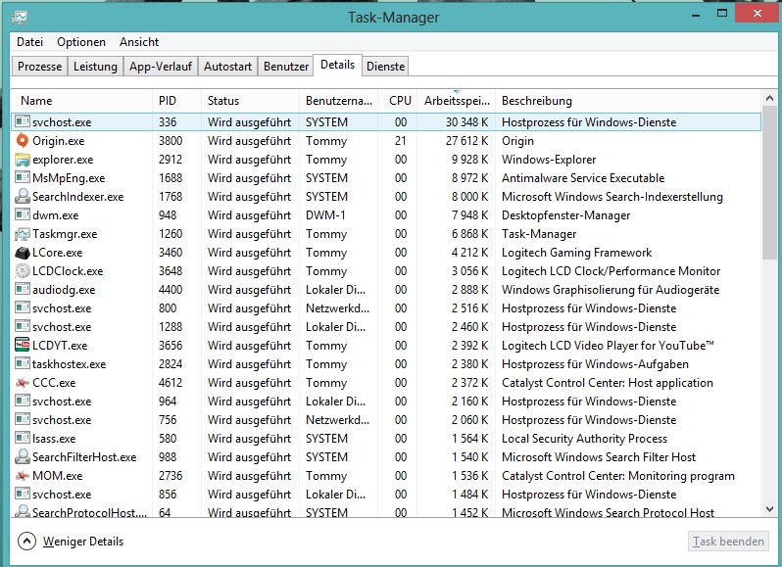This screenshot has width=782, height=567.
Task: Select description Logitech LCD Clock/Performance Monitor
Action: pos(611,271)
